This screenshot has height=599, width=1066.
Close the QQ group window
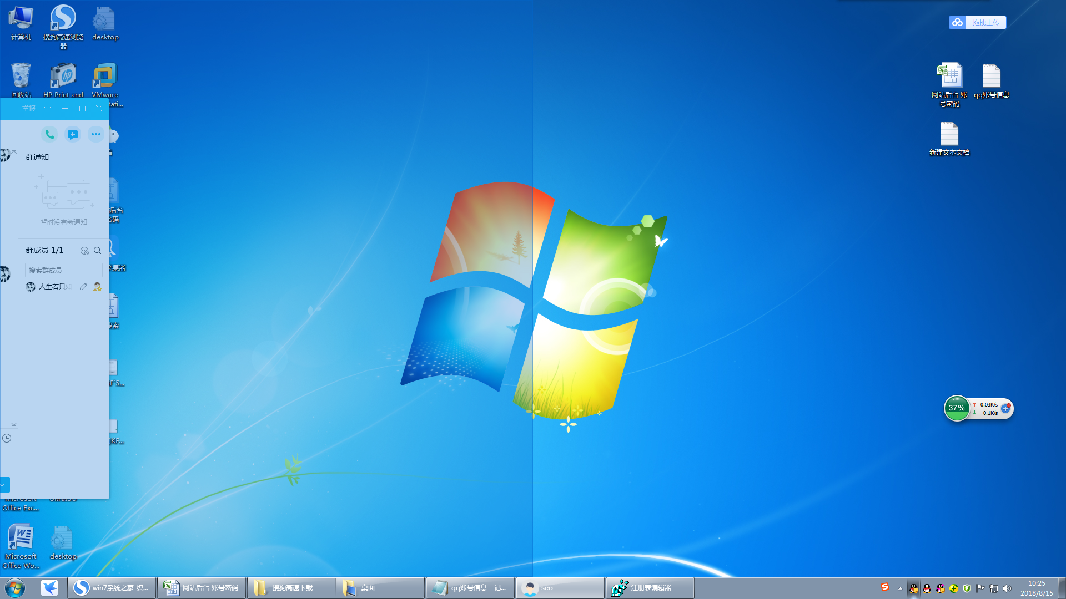pyautogui.click(x=99, y=109)
